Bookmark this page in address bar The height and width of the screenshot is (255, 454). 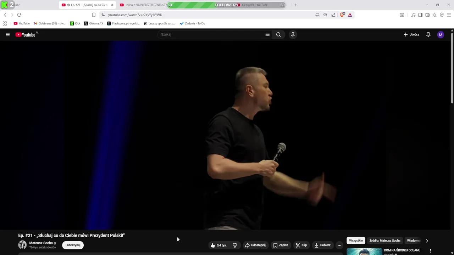point(94,15)
